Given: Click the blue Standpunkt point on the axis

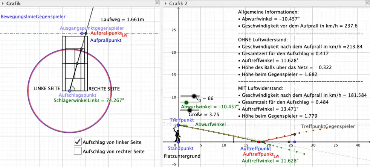Looking at the screenshot, I should (178, 143).
